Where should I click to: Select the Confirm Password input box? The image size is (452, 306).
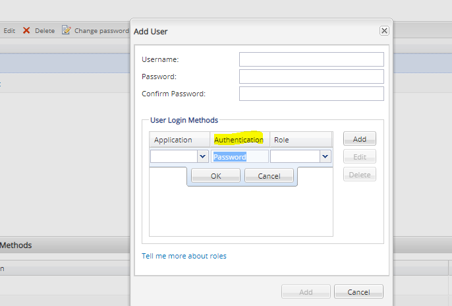coord(311,94)
